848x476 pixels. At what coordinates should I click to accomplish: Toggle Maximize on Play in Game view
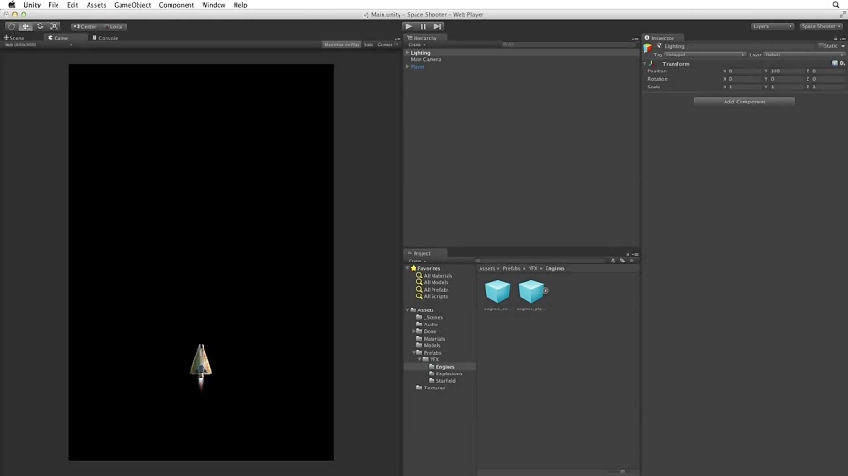(x=341, y=44)
